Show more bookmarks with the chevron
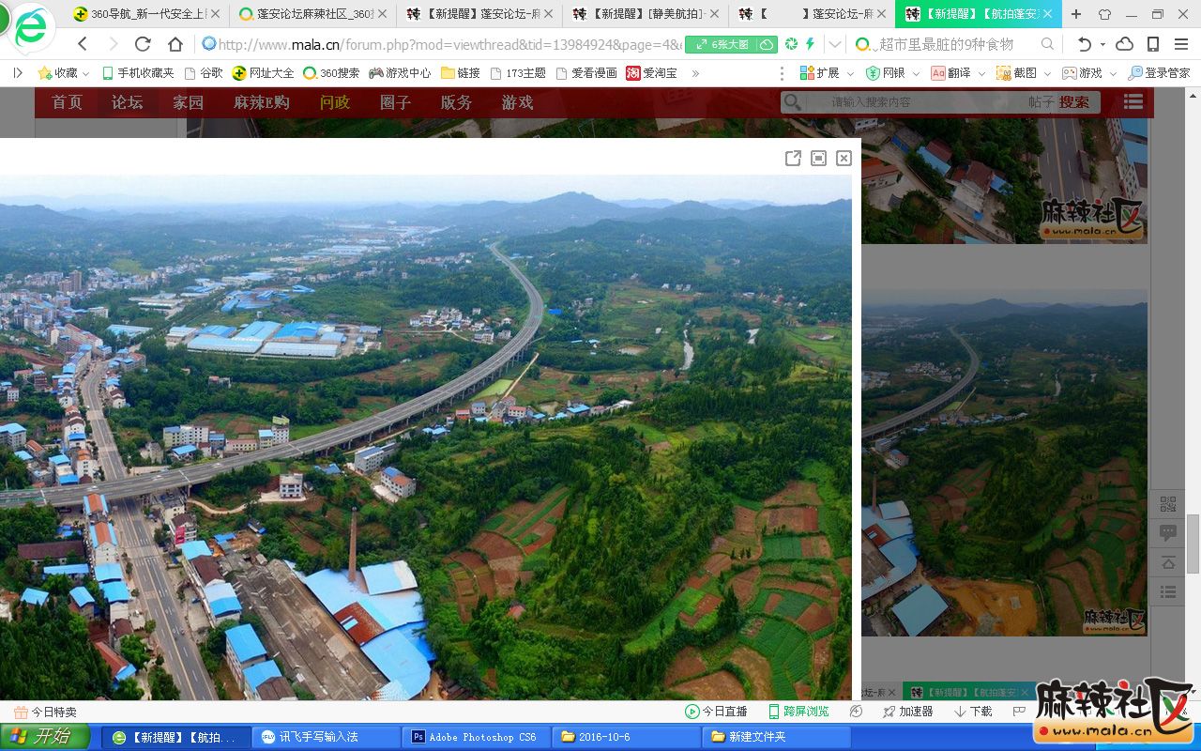This screenshot has height=751, width=1201. [695, 73]
